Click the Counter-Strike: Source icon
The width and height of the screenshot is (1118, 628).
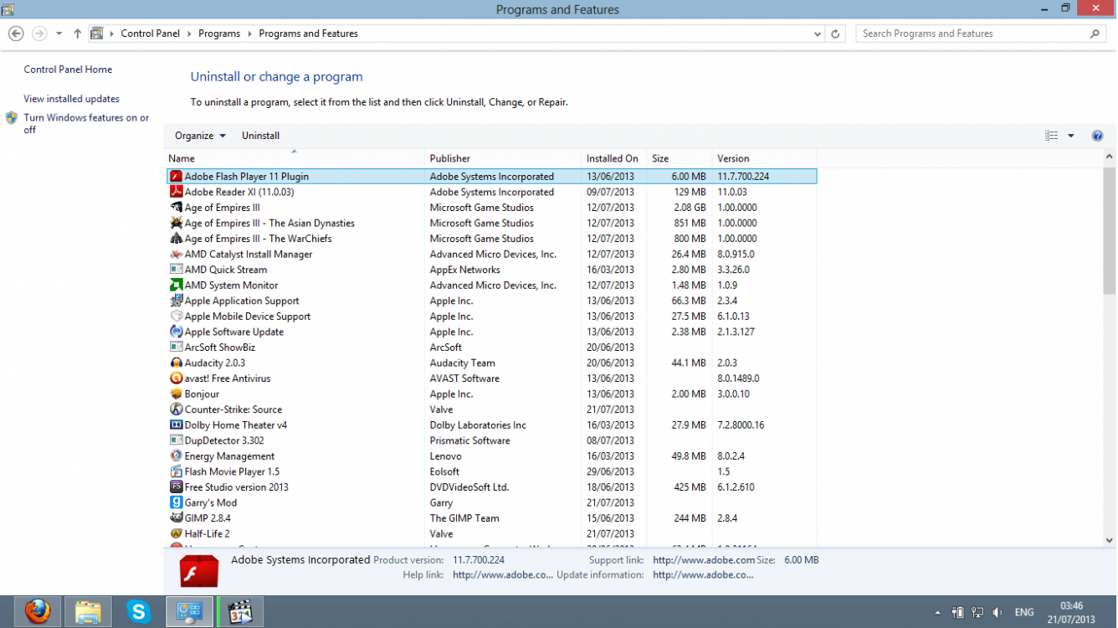176,409
